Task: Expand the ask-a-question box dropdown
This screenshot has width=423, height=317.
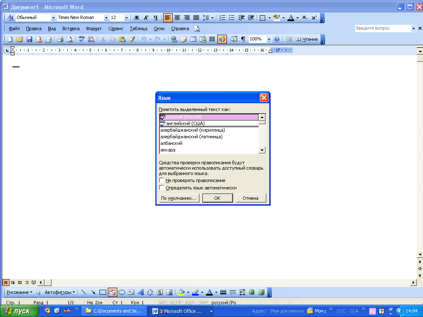Action: 413,28
